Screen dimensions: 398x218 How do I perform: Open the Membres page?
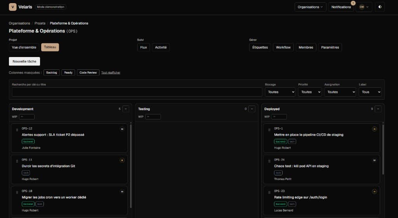click(x=306, y=47)
